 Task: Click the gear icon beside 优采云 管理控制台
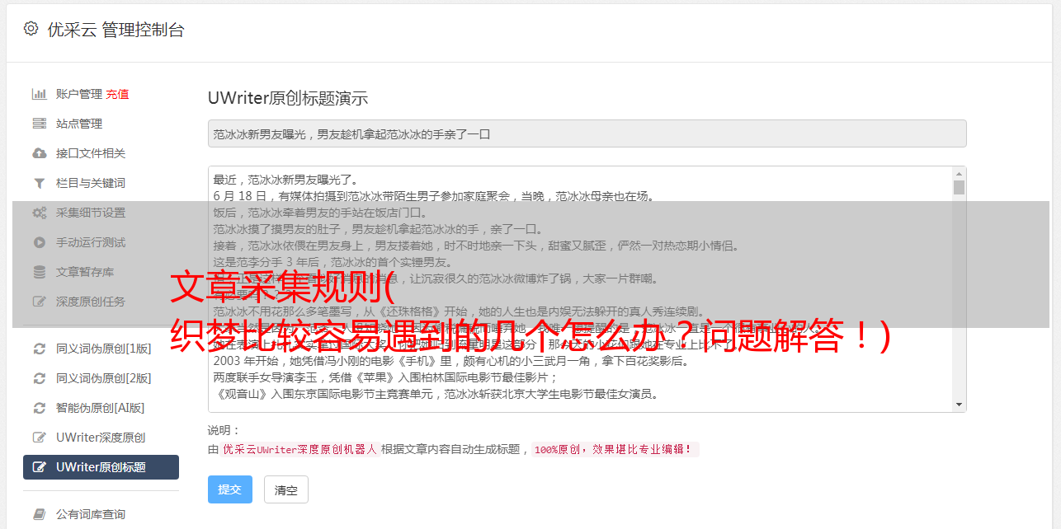(x=31, y=29)
